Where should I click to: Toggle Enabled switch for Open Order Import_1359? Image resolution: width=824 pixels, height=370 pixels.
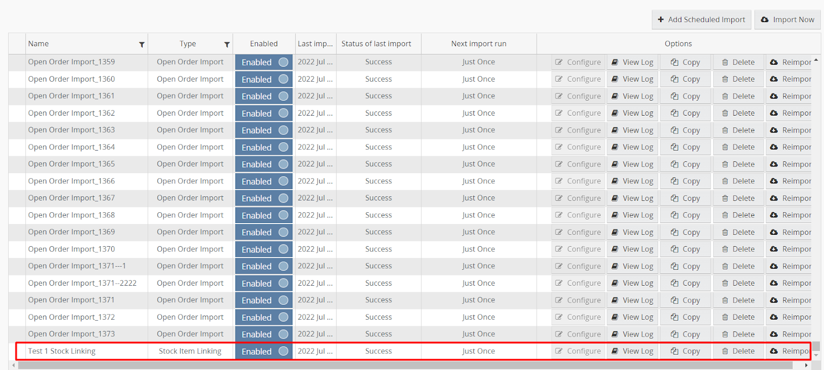[x=264, y=62]
